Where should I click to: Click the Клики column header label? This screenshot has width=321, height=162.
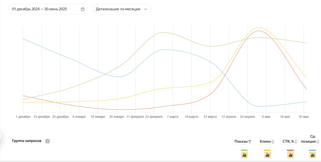(265, 141)
